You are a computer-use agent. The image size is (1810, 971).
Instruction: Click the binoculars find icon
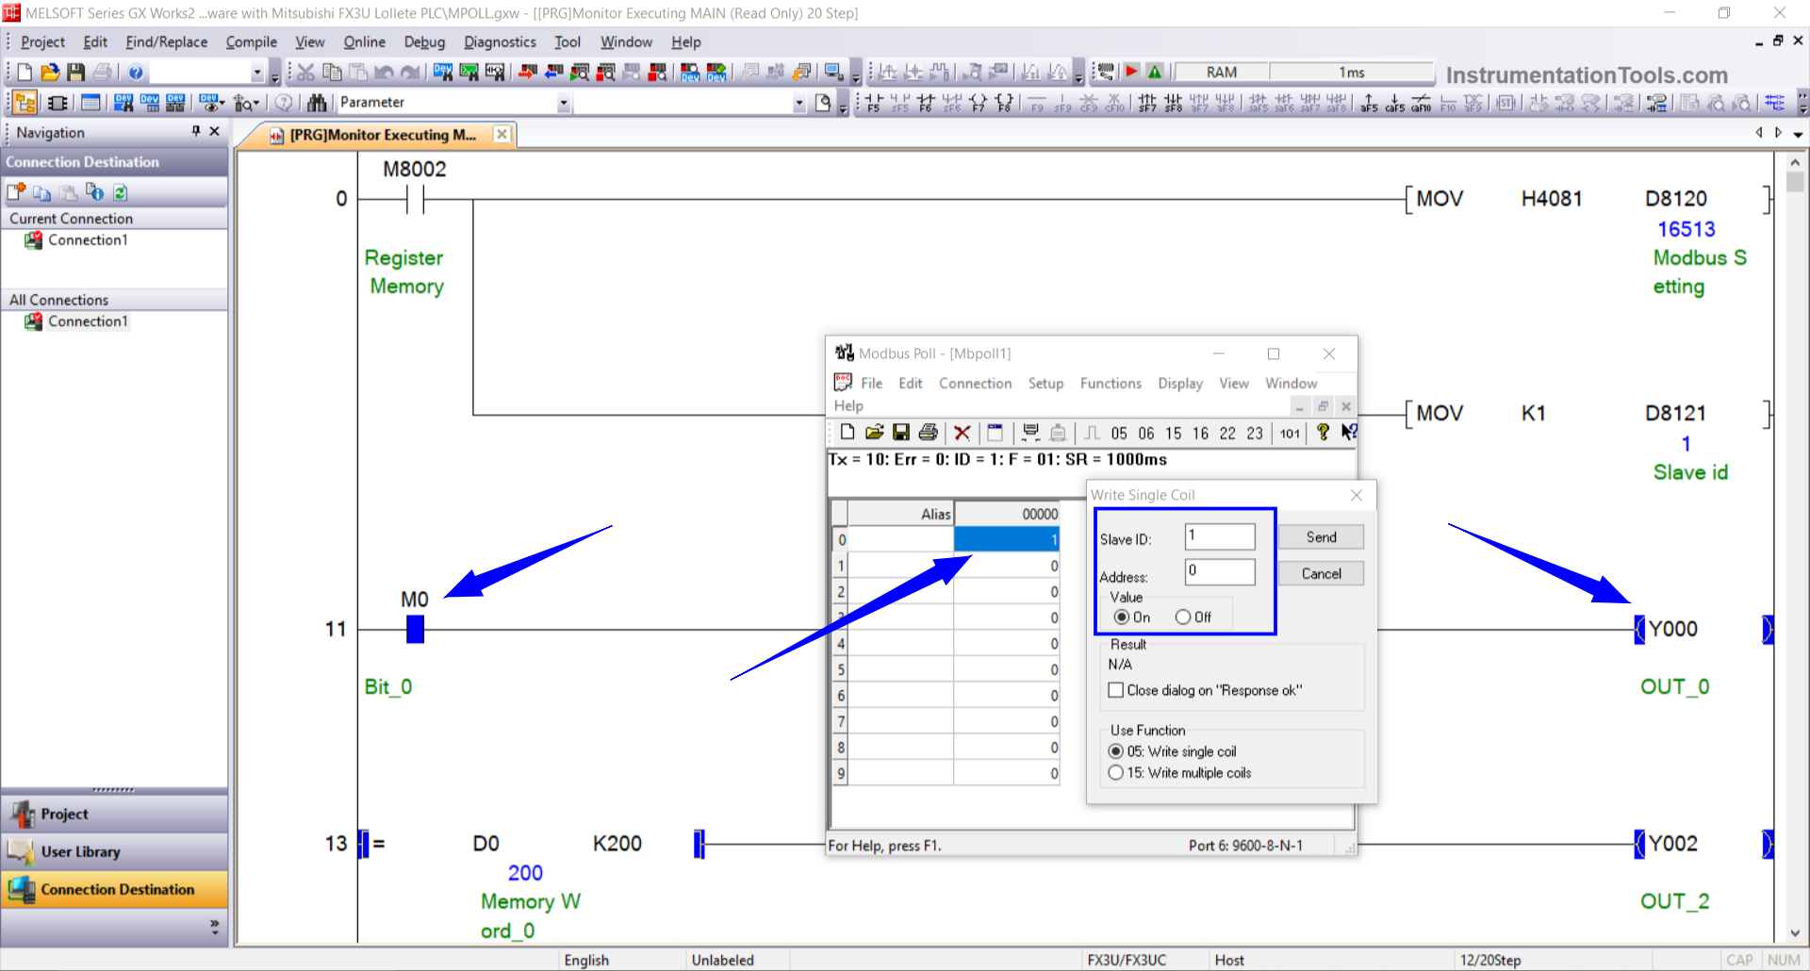tap(317, 103)
